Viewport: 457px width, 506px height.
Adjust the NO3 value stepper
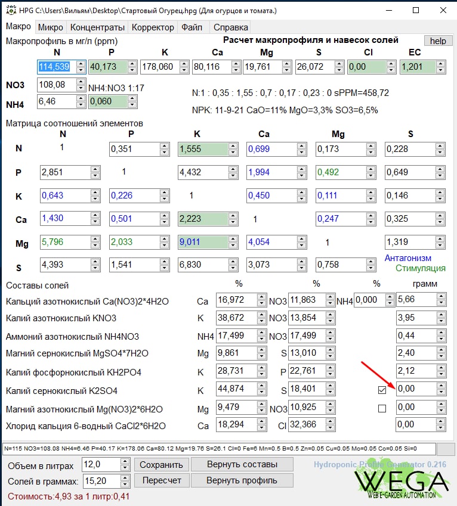(x=81, y=85)
